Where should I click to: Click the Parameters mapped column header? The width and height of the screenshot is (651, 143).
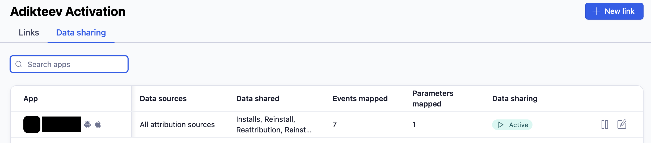pos(433,99)
